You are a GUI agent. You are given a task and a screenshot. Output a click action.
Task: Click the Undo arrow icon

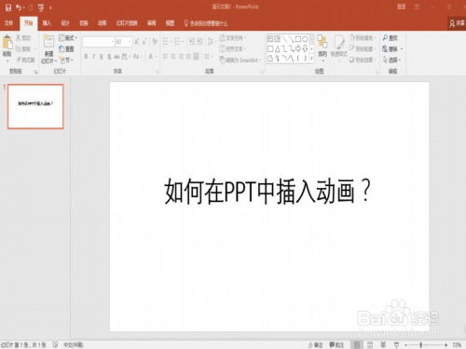[x=19, y=7]
